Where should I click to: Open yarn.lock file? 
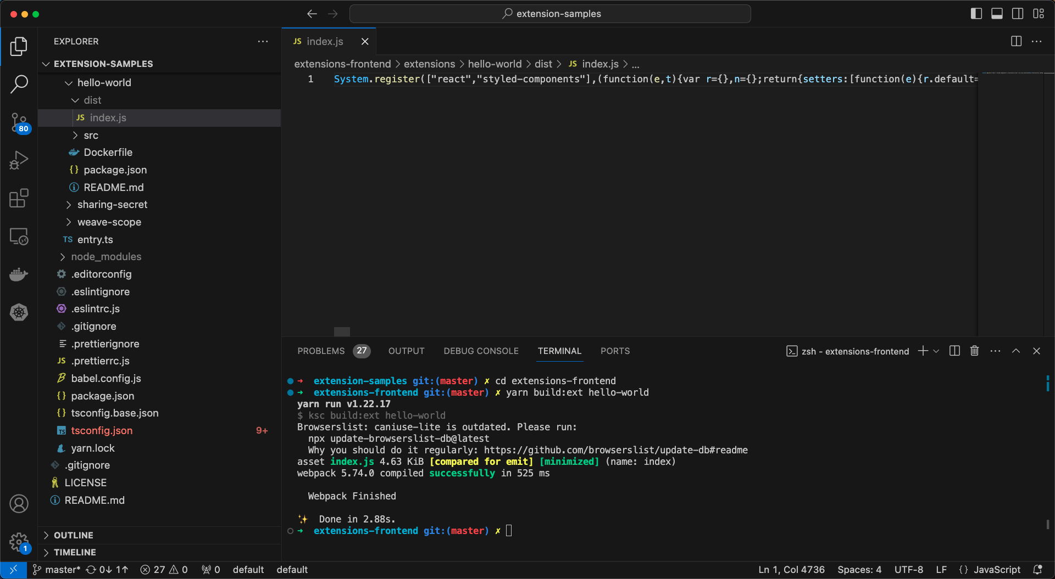coord(159,448)
